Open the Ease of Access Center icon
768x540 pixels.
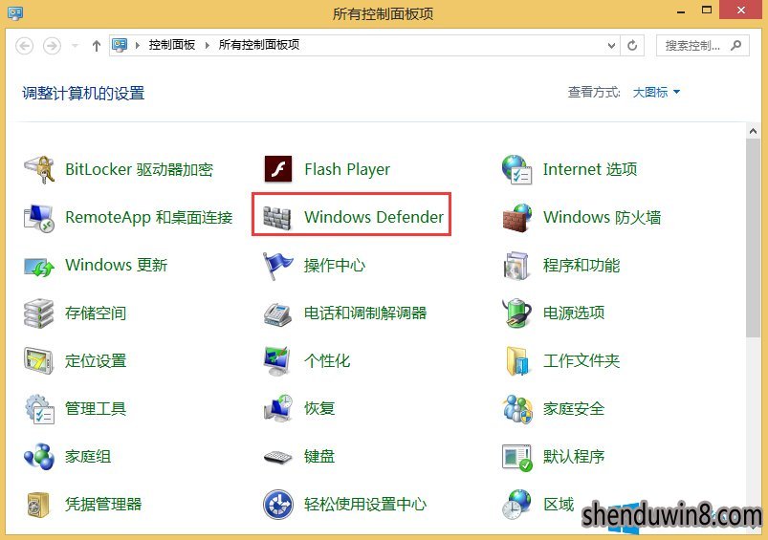point(277,504)
